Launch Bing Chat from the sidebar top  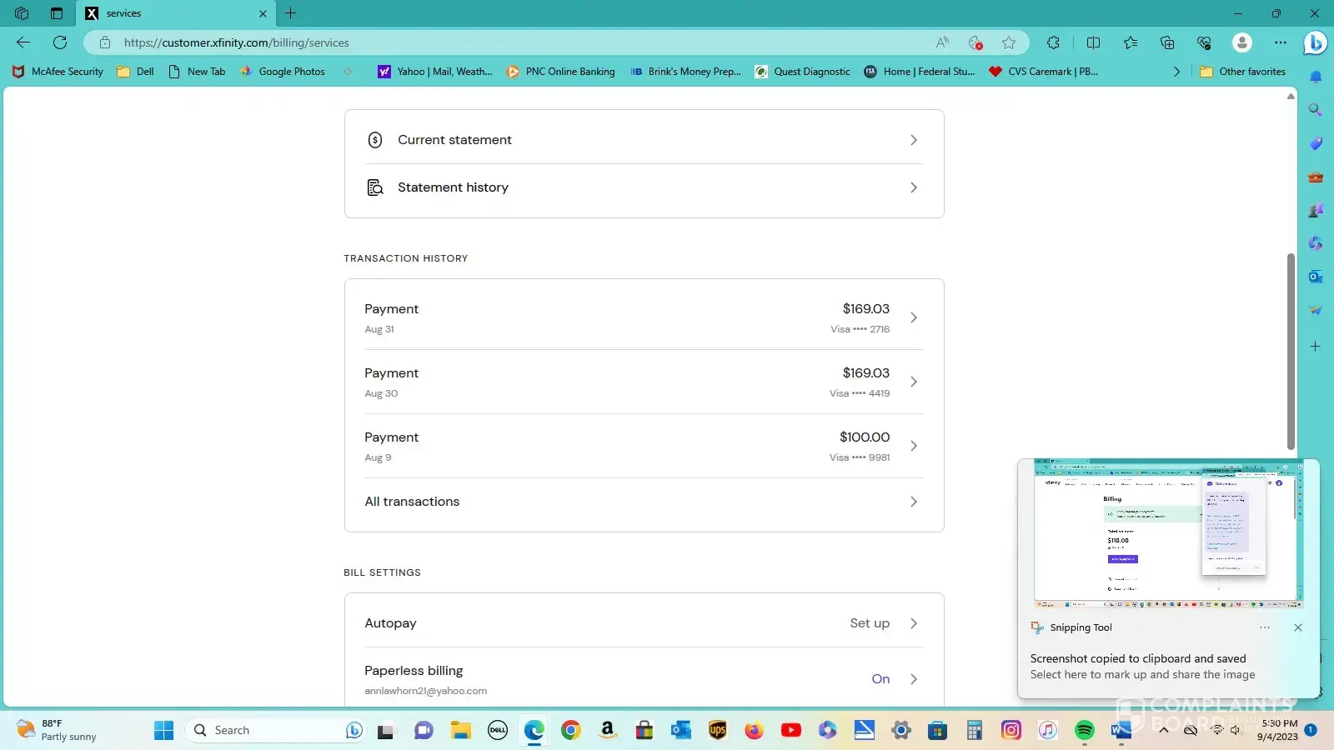pyautogui.click(x=1316, y=42)
